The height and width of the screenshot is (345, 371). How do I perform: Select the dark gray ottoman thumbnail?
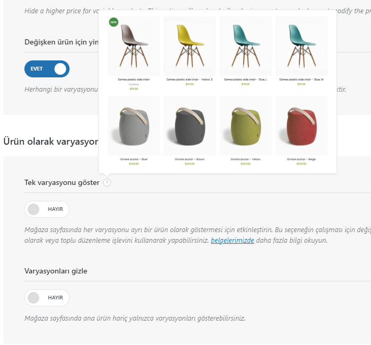click(x=189, y=126)
